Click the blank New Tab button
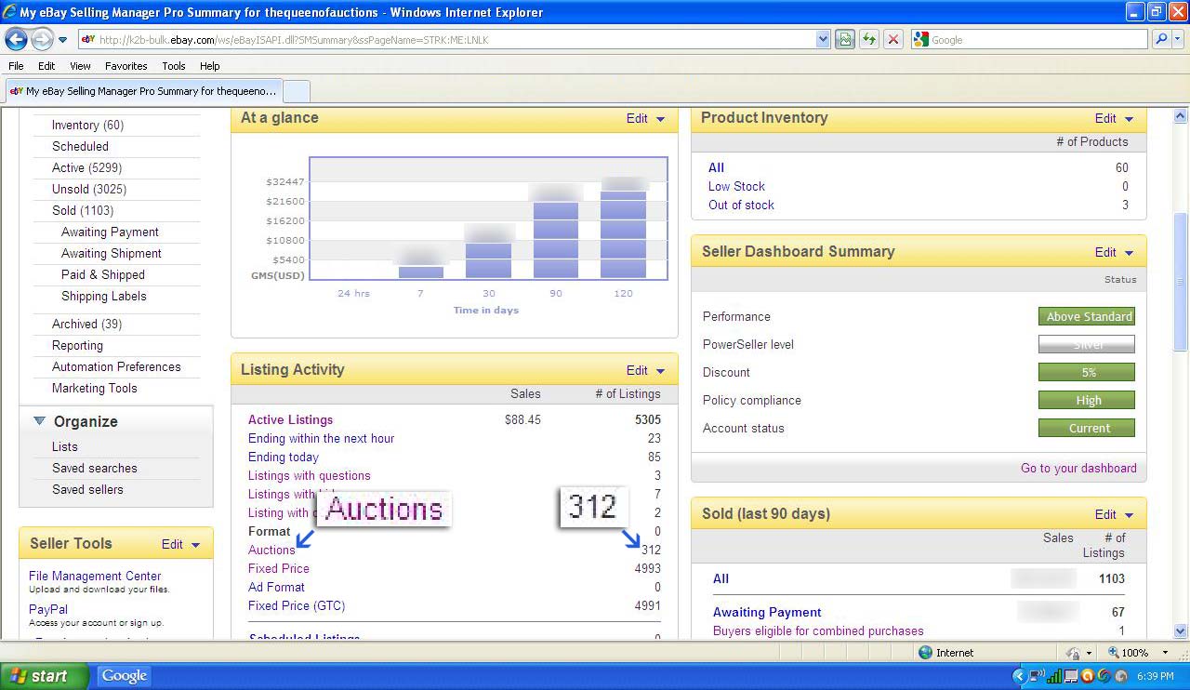 tap(296, 91)
